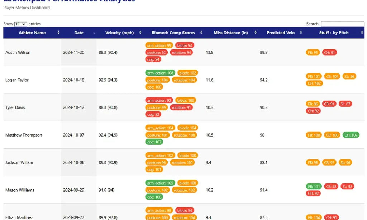
Task: Click Matthew Thompson's CH: 107 badge
Action: tap(351, 135)
